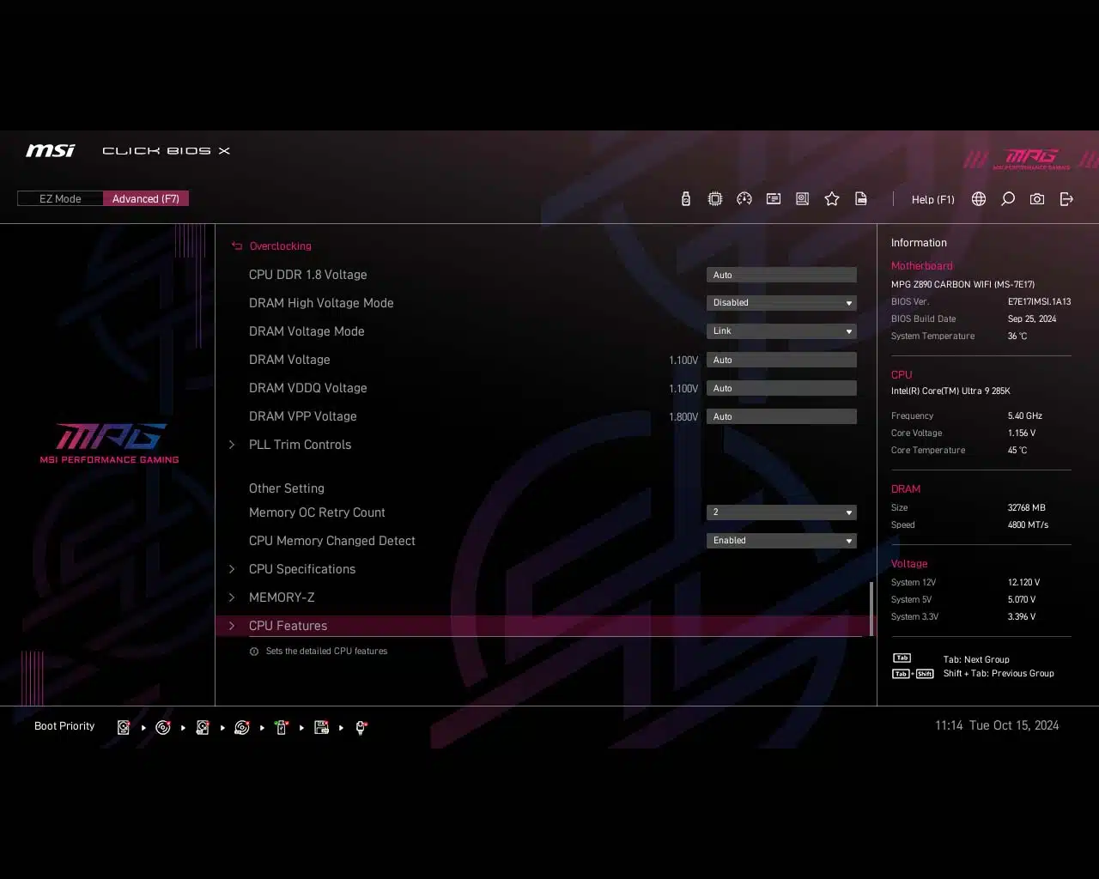Select the Memory OC Retry Count label
Image resolution: width=1099 pixels, height=879 pixels.
pyautogui.click(x=317, y=512)
